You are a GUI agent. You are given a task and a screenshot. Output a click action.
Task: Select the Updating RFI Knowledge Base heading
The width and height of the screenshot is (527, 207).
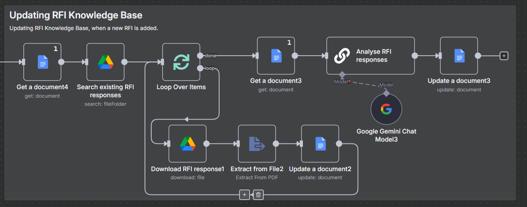point(76,15)
